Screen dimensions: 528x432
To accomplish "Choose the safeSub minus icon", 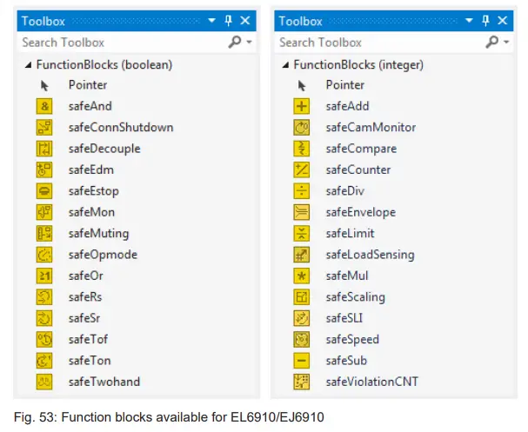I will click(301, 361).
